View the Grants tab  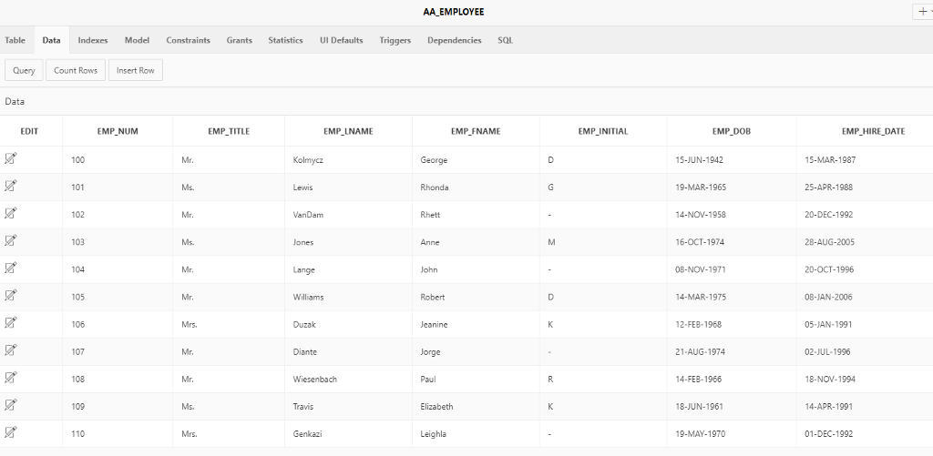pyautogui.click(x=240, y=40)
